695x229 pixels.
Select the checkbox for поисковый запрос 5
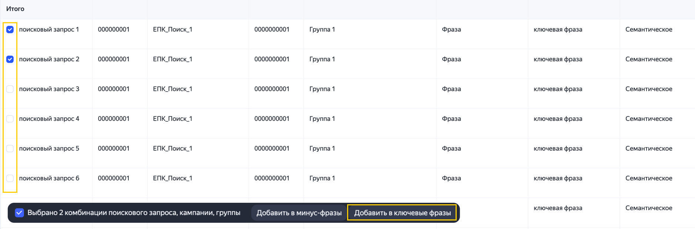(x=10, y=148)
